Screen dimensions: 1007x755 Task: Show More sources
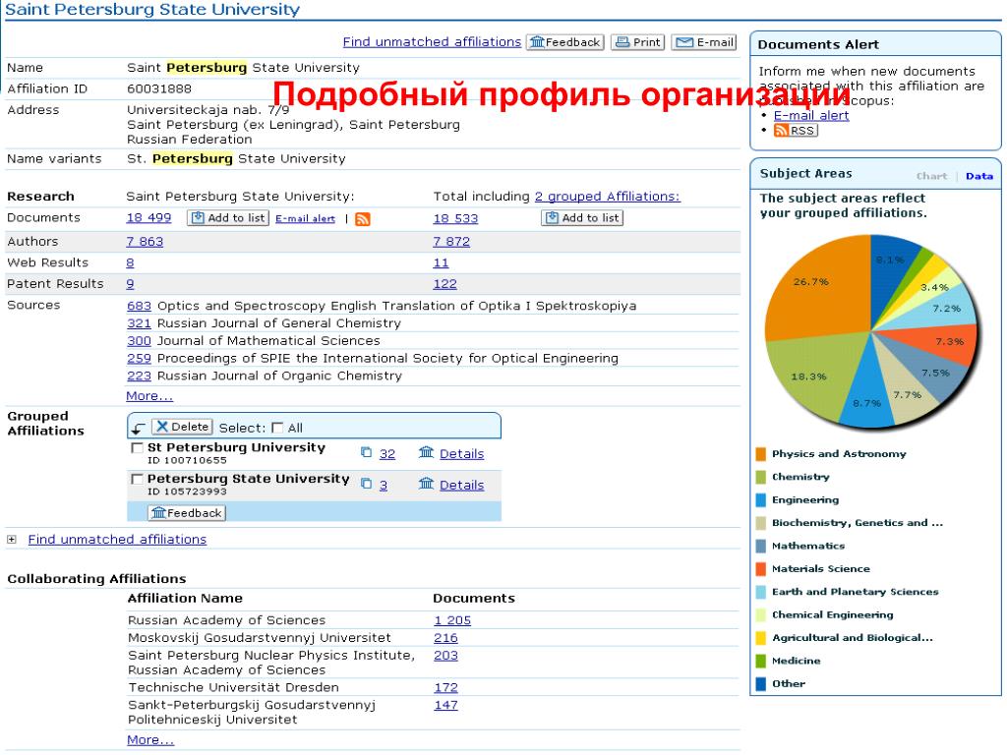pyautogui.click(x=149, y=396)
